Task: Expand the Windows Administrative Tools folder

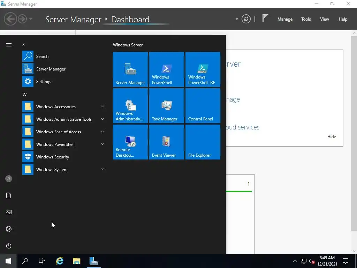Action: tap(64, 119)
